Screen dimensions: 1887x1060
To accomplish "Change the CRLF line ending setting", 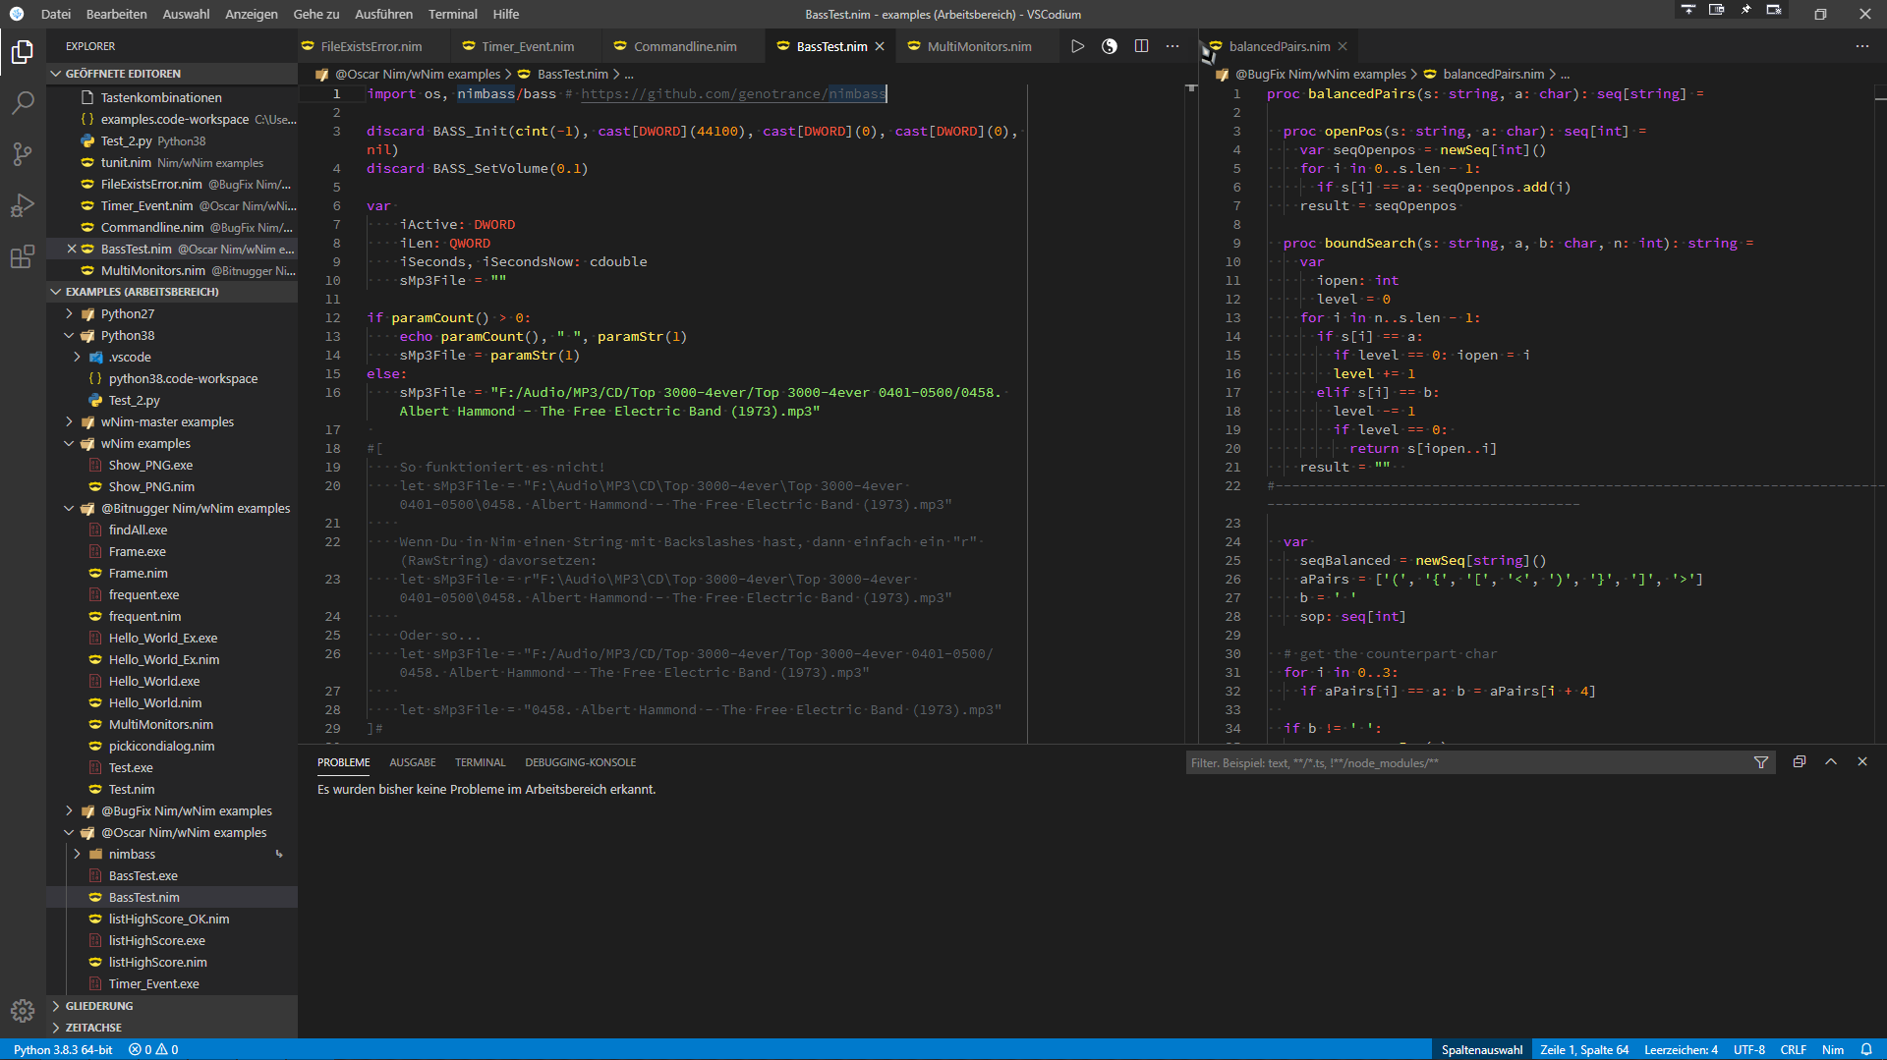I will pos(1793,1049).
